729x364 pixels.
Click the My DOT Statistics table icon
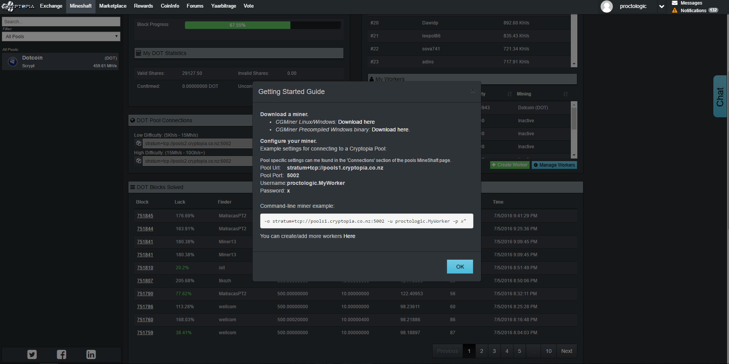pos(139,53)
